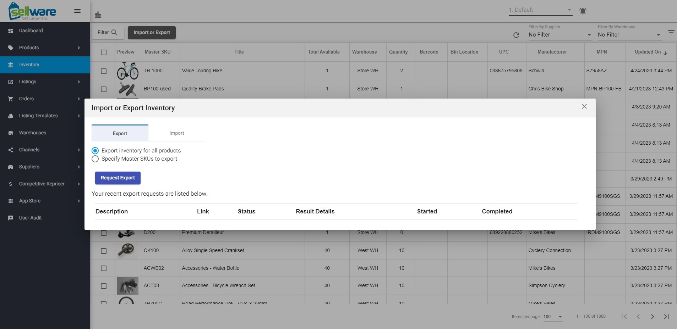677x329 pixels.
Task: Open Inventory in the sidebar
Action: (x=45, y=65)
